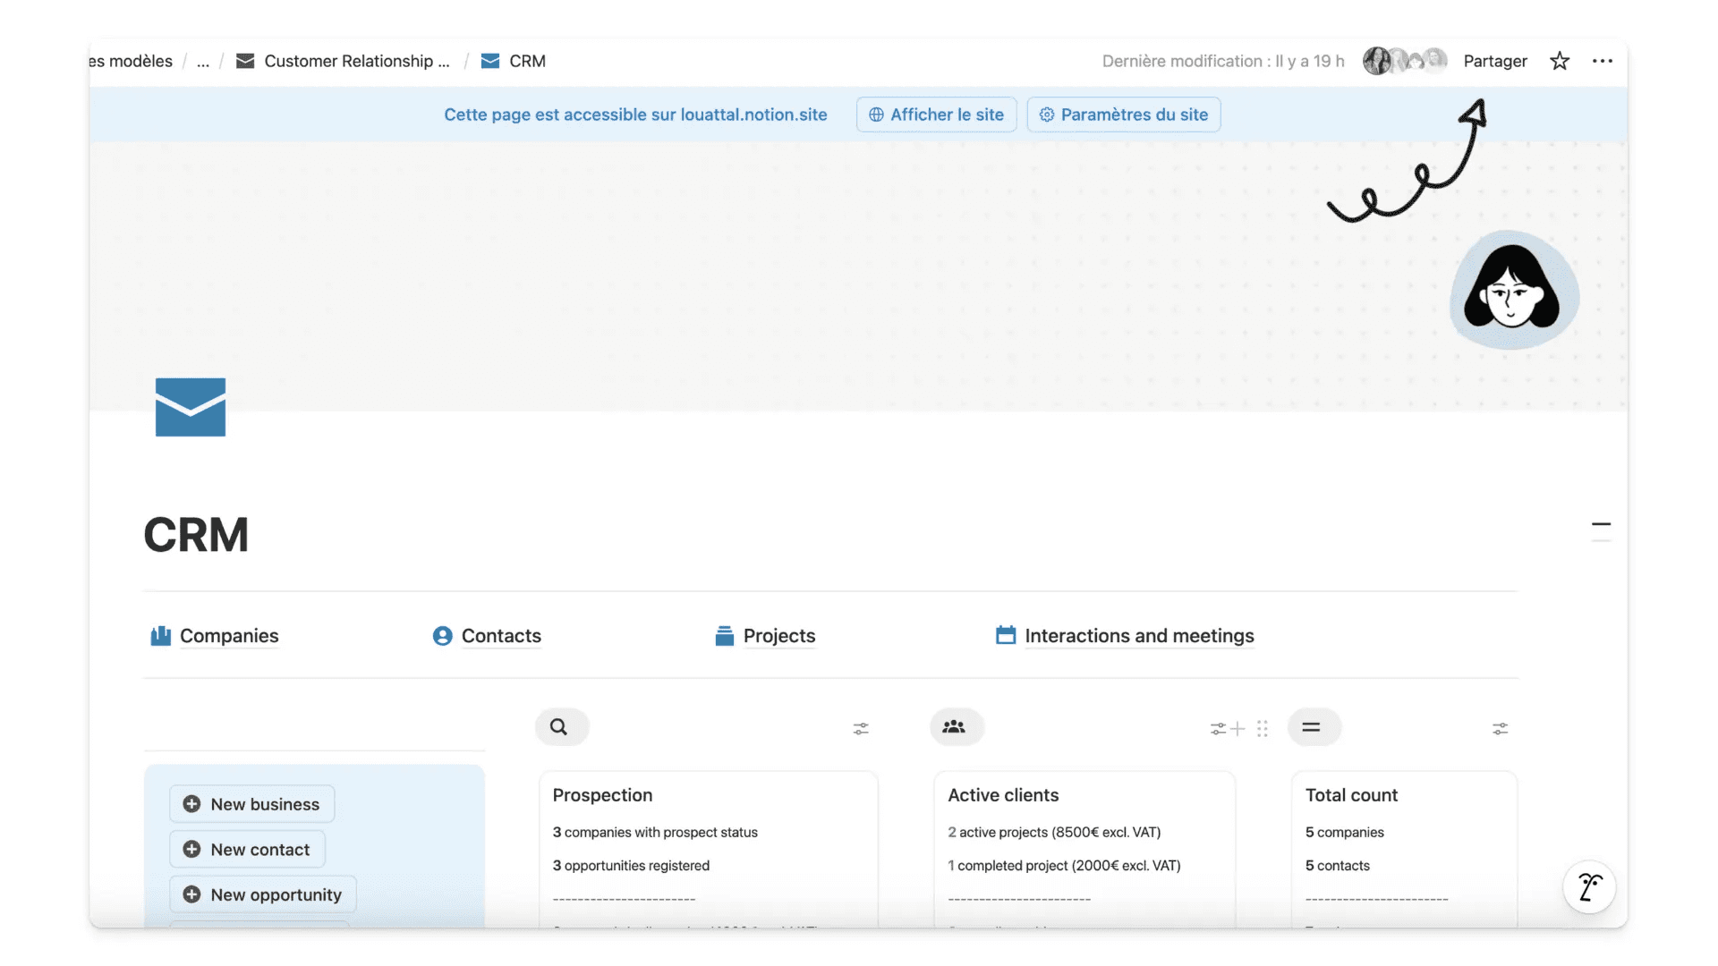Click the New opportunity button
The height and width of the screenshot is (966, 1718).
pyautogui.click(x=263, y=894)
